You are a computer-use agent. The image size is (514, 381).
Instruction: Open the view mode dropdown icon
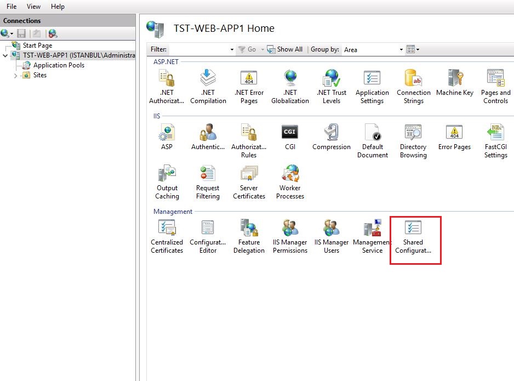(x=413, y=49)
